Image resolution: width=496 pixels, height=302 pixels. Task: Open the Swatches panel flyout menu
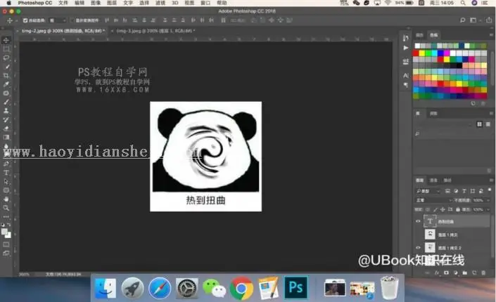point(491,35)
